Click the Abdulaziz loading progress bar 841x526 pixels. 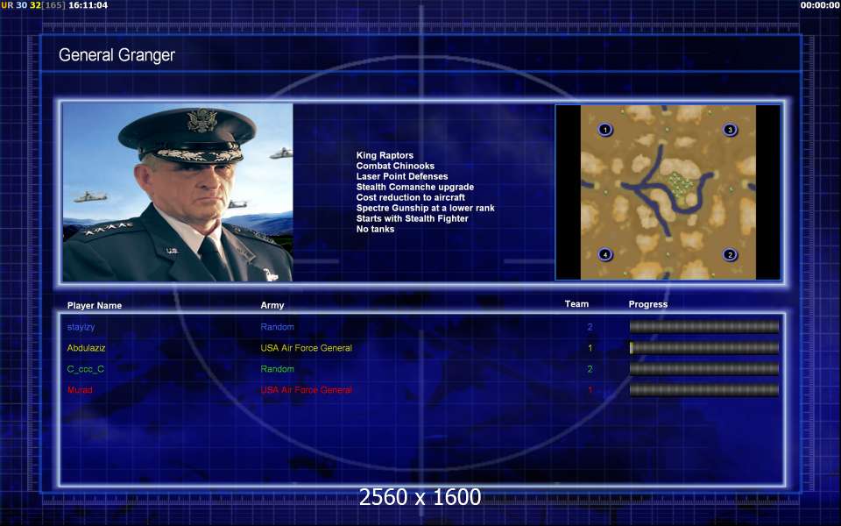tap(703, 348)
